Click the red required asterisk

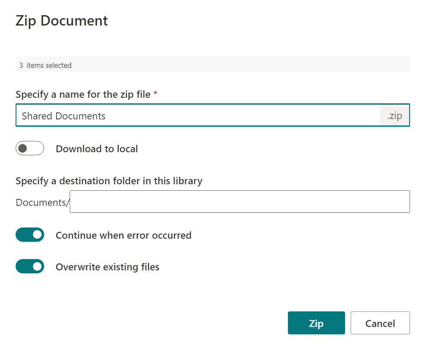pos(155,93)
